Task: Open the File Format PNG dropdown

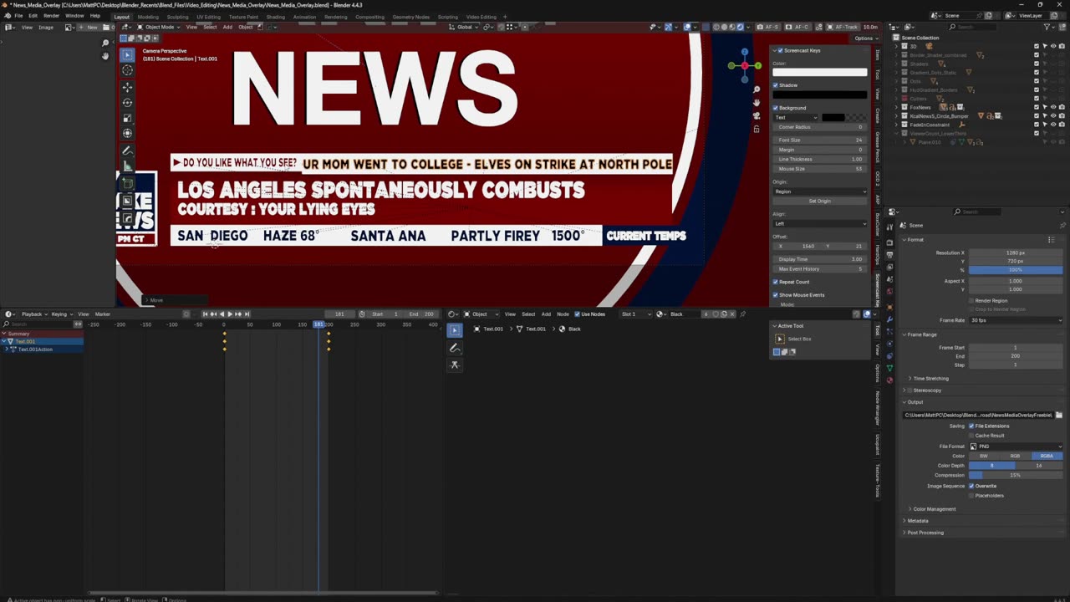Action: coord(1016,446)
